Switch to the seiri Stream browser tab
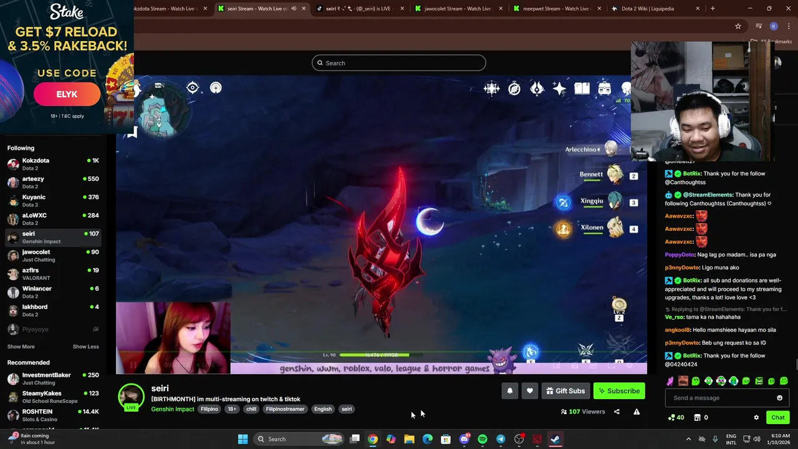The image size is (798, 449). [x=262, y=9]
